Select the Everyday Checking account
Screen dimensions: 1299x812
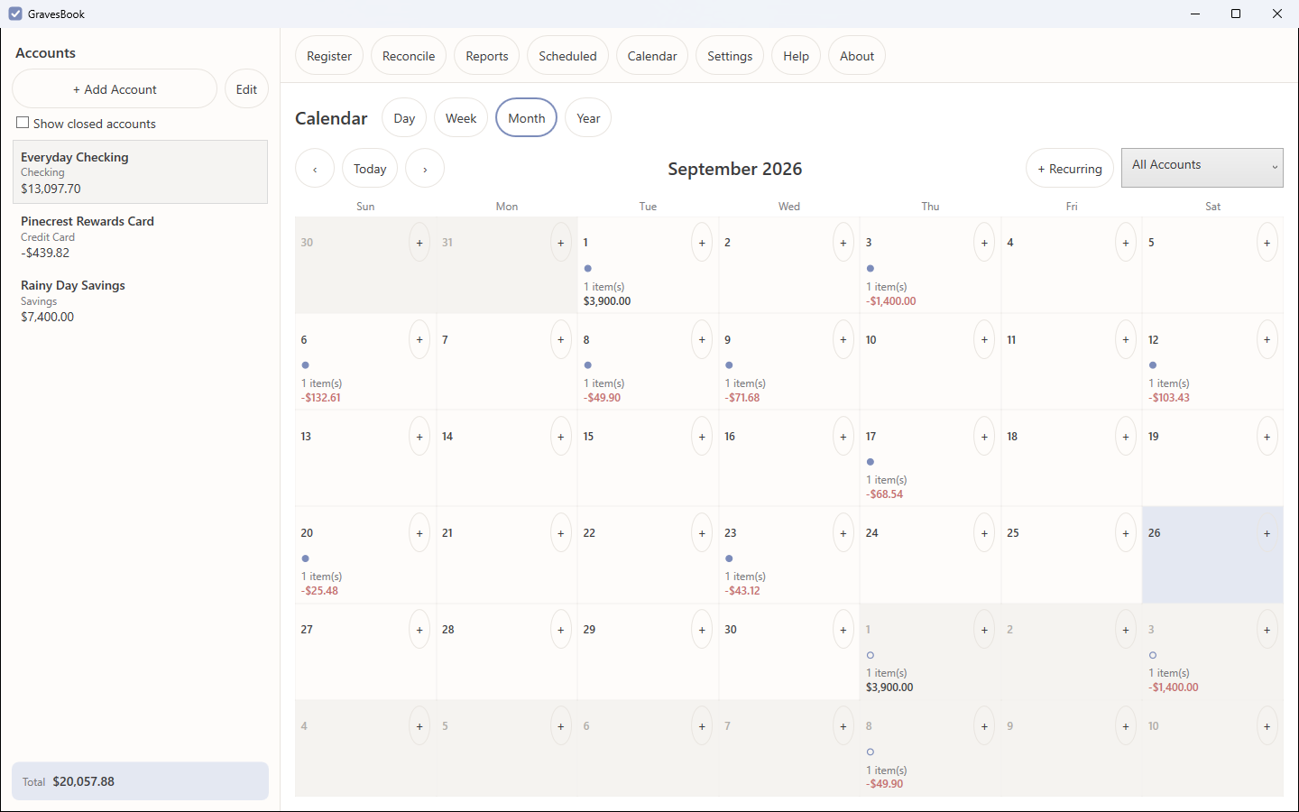tap(140, 172)
